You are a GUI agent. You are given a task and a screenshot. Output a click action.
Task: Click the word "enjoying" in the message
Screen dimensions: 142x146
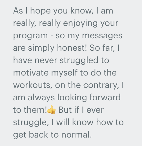coord(80,24)
